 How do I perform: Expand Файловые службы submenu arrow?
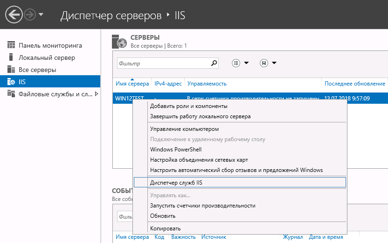click(x=97, y=94)
